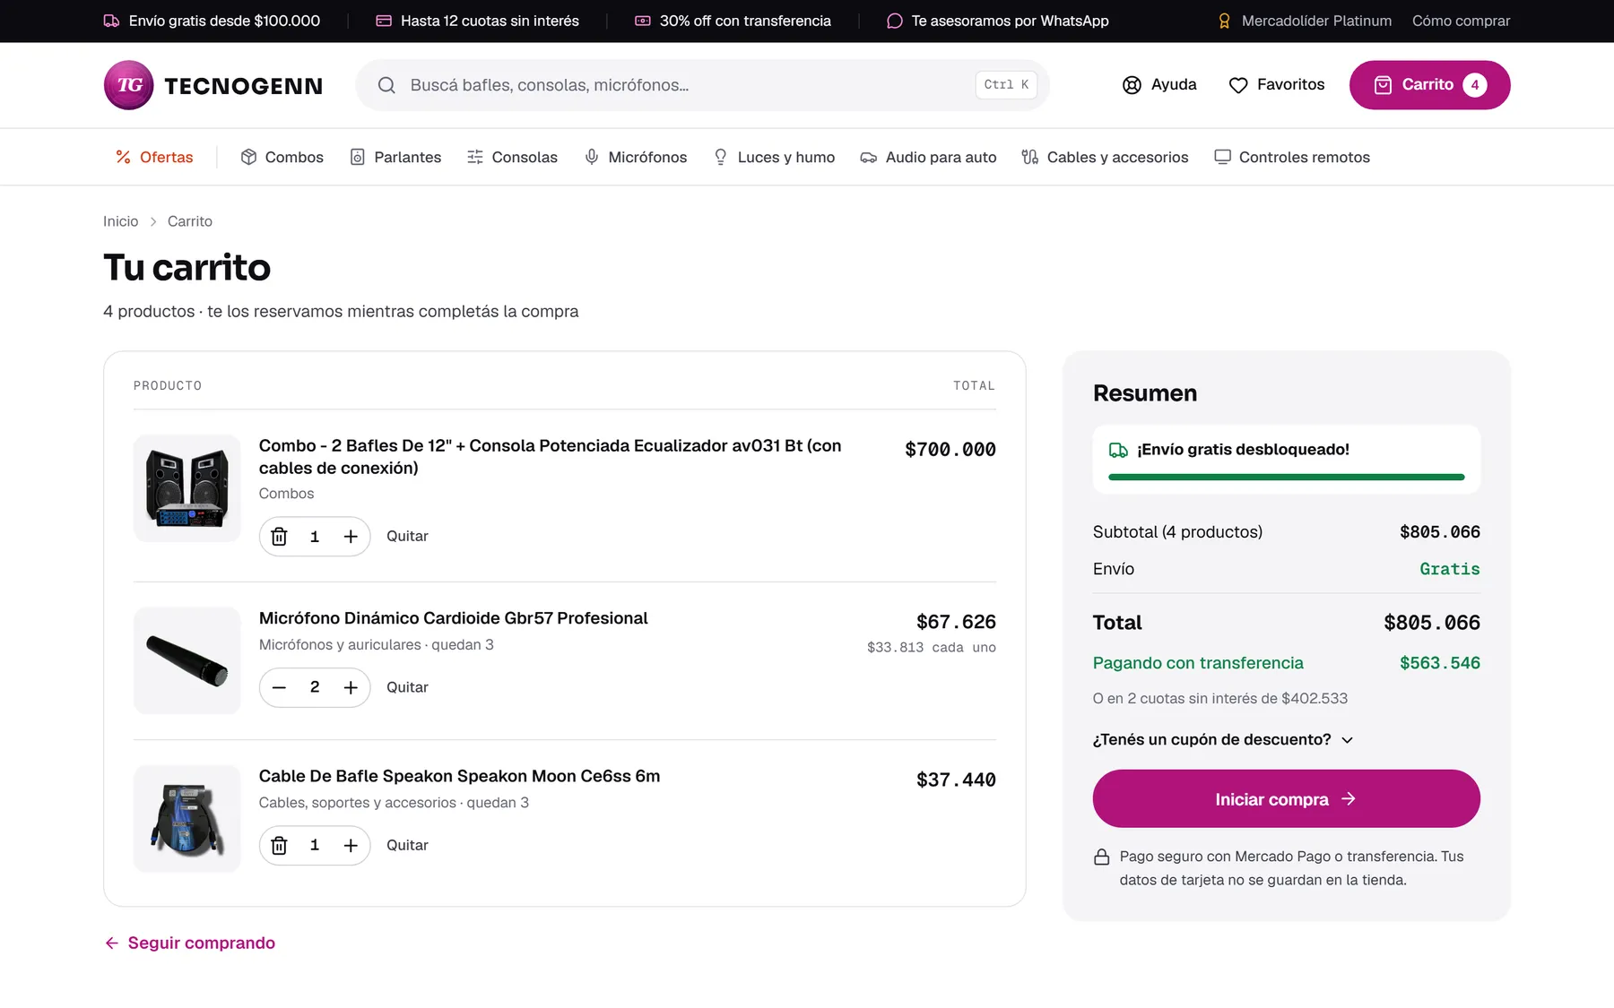This screenshot has height=1008, width=1614.
Task: Click the Consolas sliders icon
Action: tap(475, 157)
